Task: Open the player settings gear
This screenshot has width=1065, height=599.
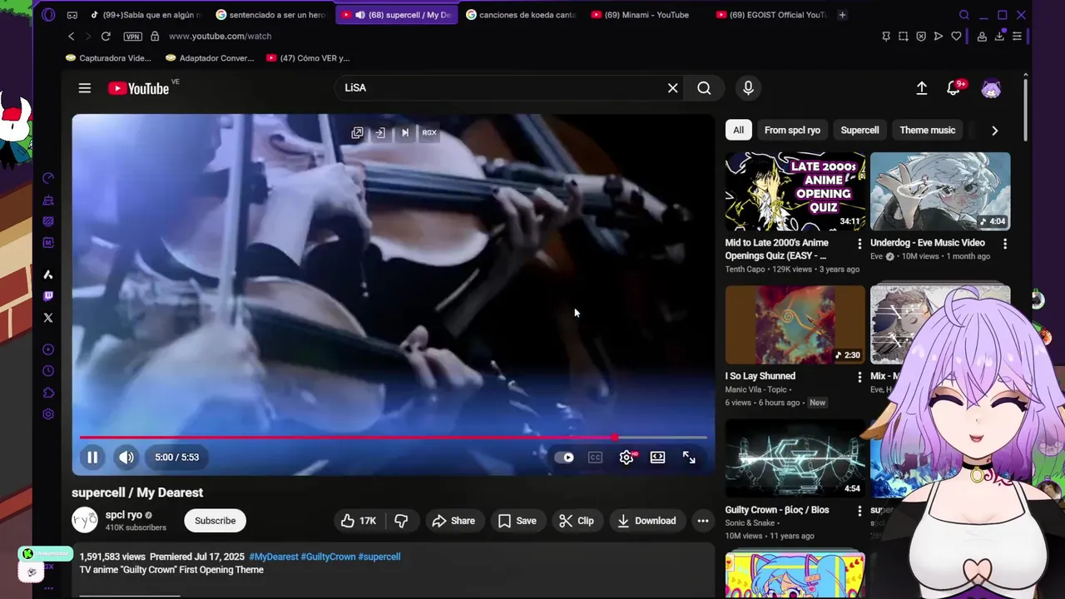Action: [x=627, y=457]
